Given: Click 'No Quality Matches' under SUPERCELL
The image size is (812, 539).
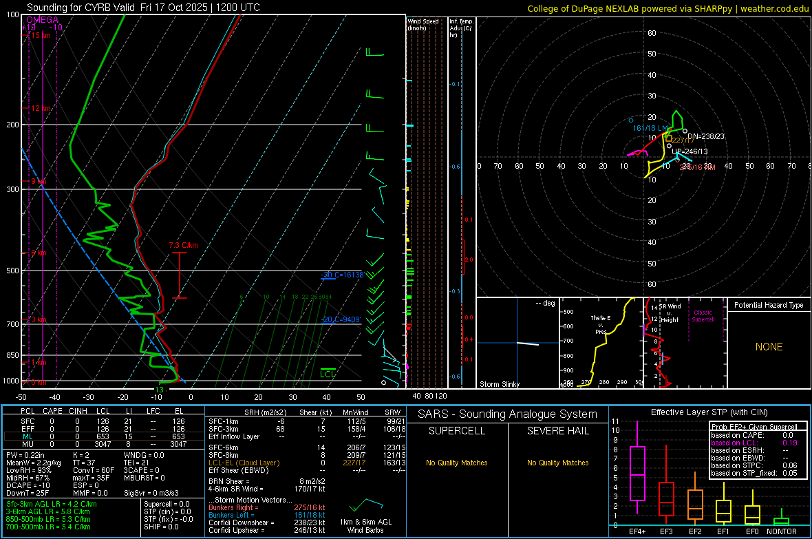Looking at the screenshot, I should [x=457, y=463].
